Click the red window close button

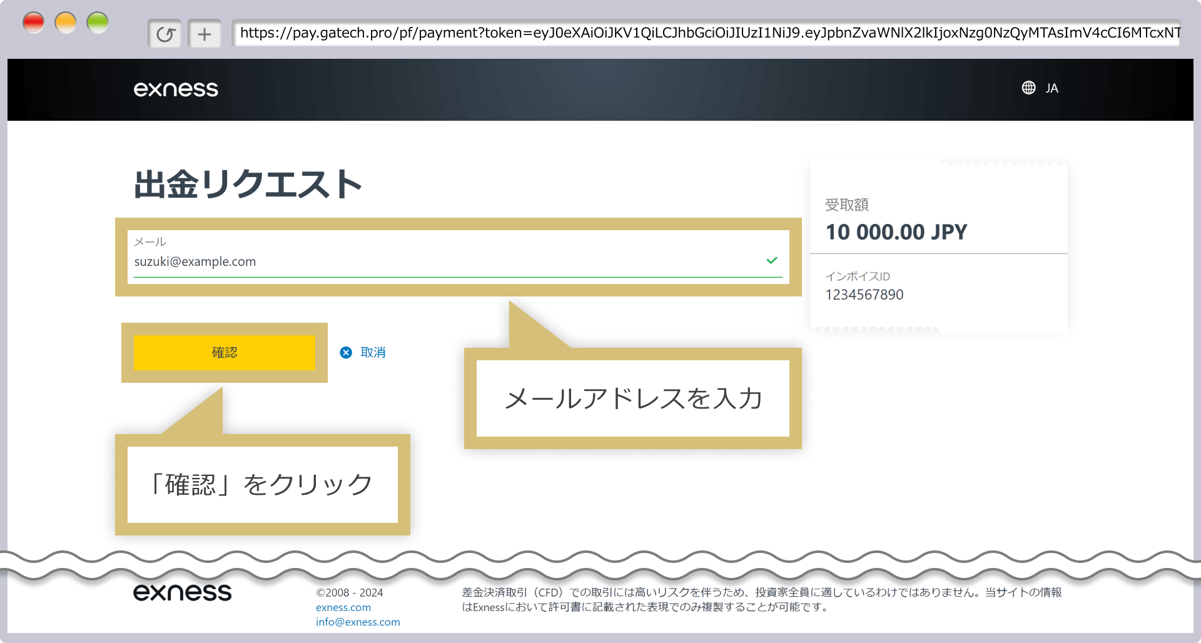34,23
